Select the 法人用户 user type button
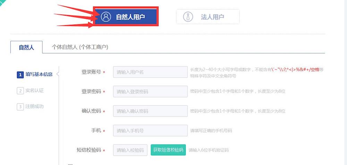Screen dimensions: 347x165 [x=208, y=17]
